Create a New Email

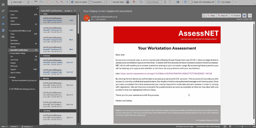tap(15, 2)
